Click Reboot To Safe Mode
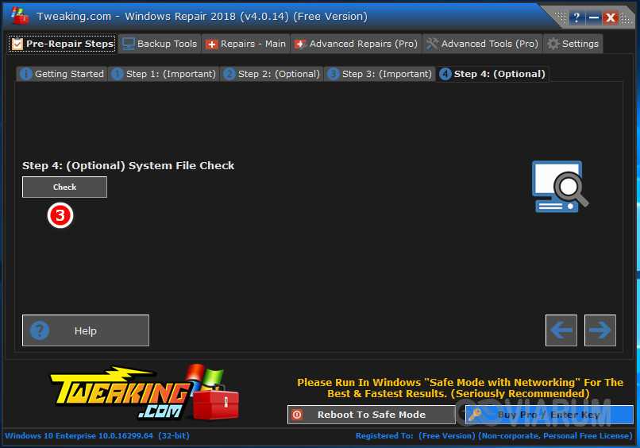The height and width of the screenshot is (448, 640). (x=372, y=415)
